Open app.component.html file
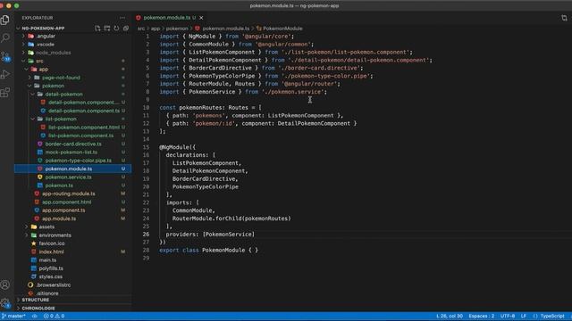 67,202
